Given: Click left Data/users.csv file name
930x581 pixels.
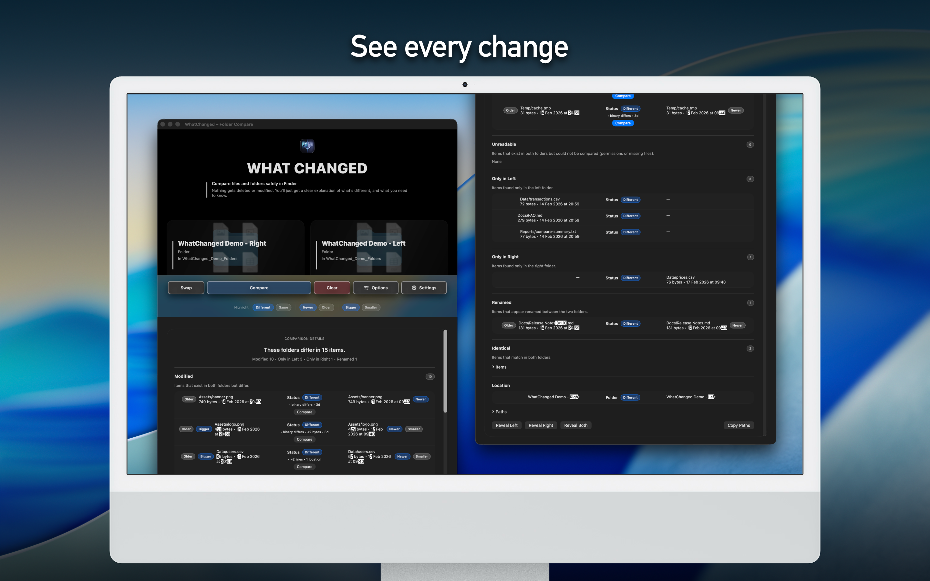Looking at the screenshot, I should point(230,452).
